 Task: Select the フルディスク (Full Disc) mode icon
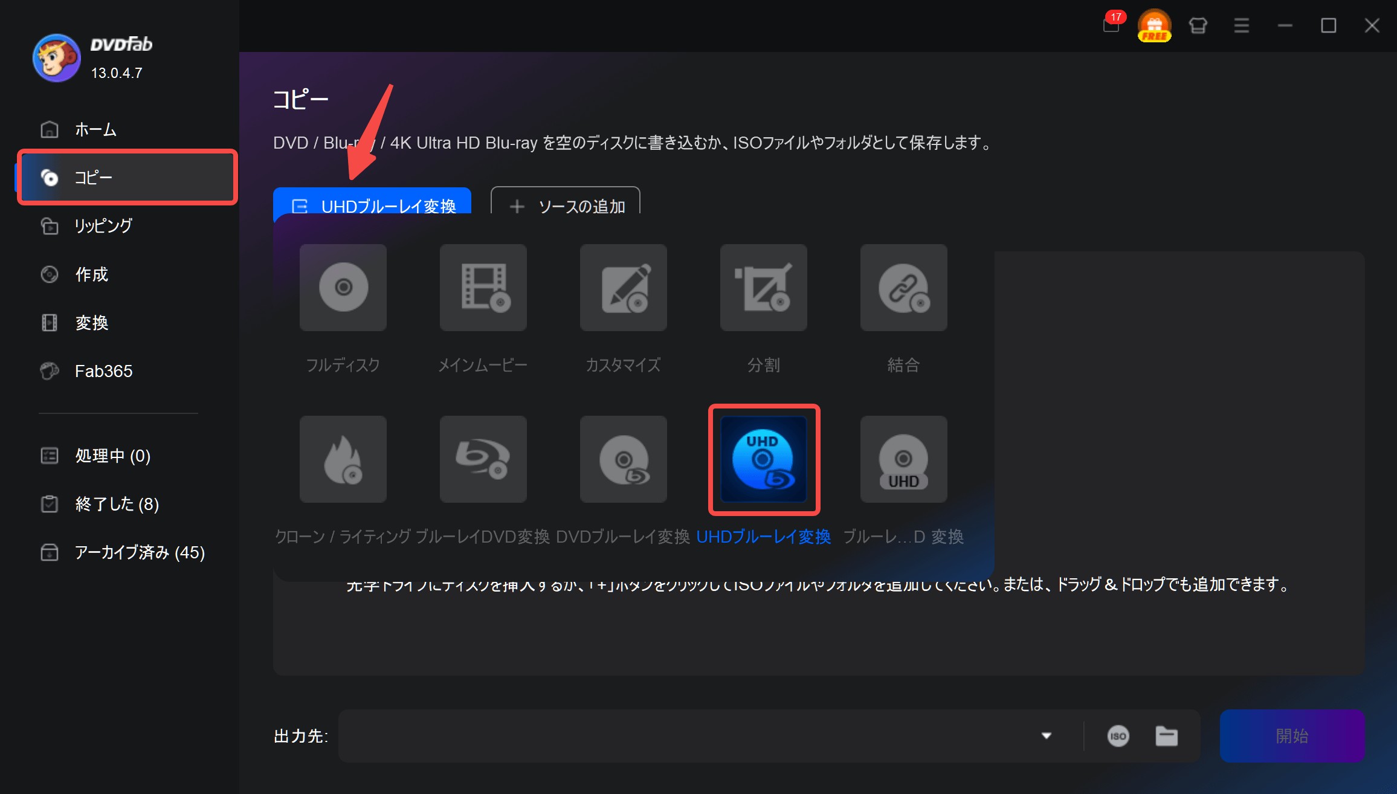pos(343,288)
